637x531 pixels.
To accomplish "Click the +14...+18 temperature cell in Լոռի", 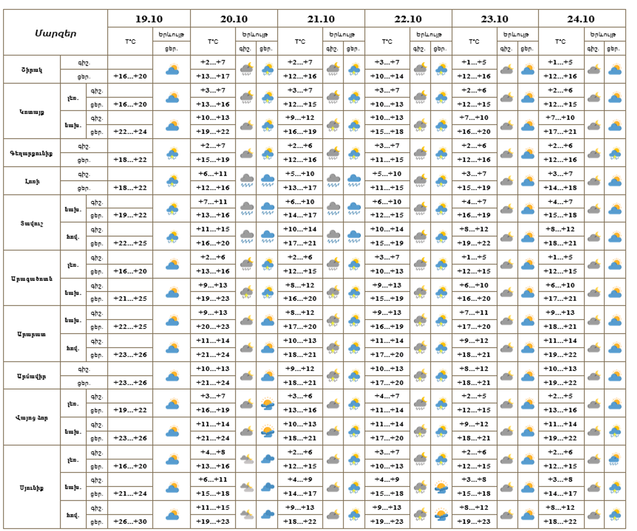I will (560, 187).
